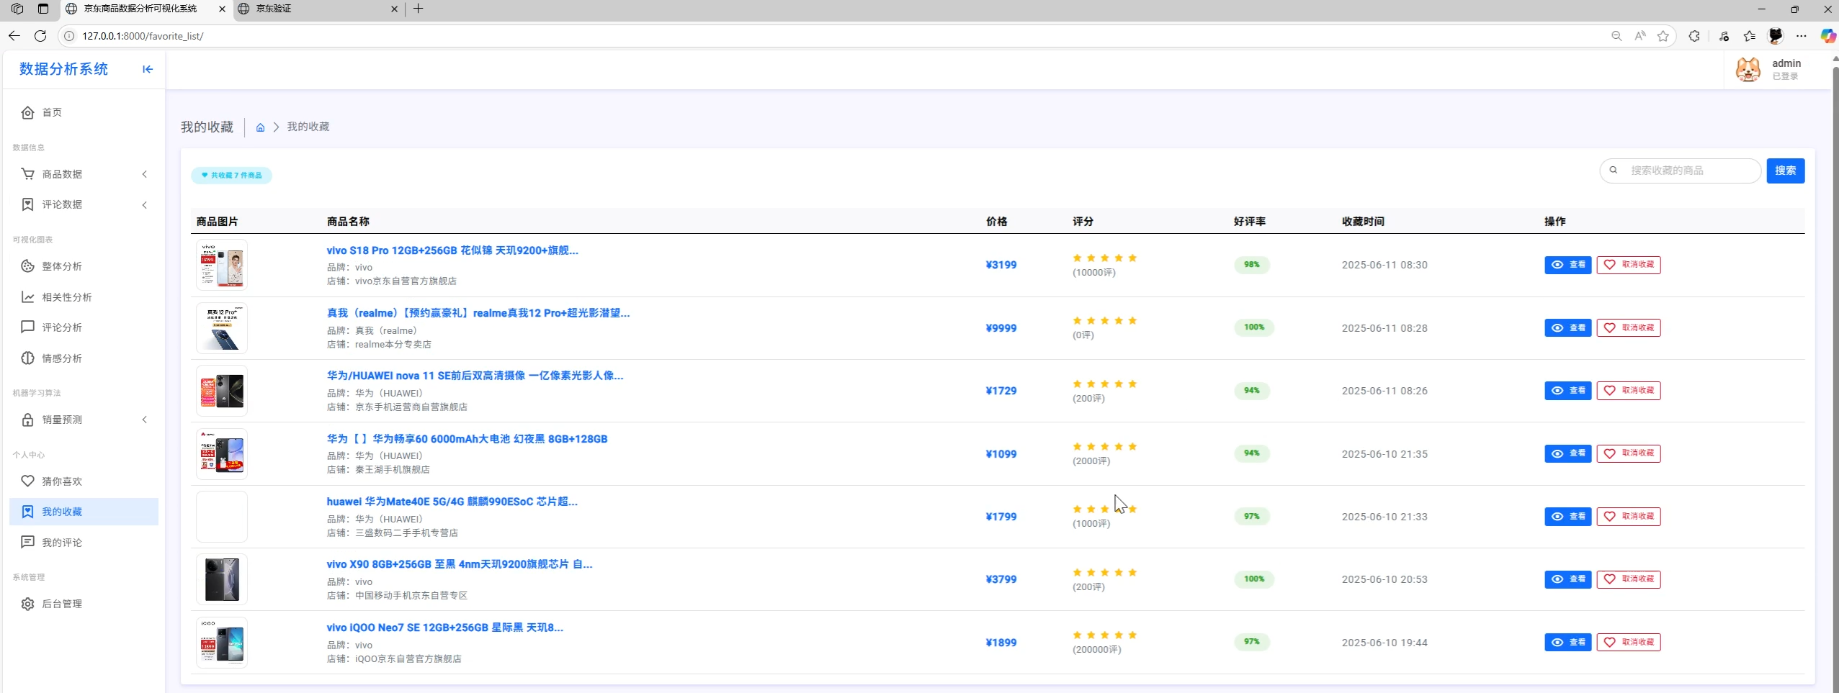Screen dimensions: 1839x693
Task: Open the 华为畅享60 product link
Action: 467,439
